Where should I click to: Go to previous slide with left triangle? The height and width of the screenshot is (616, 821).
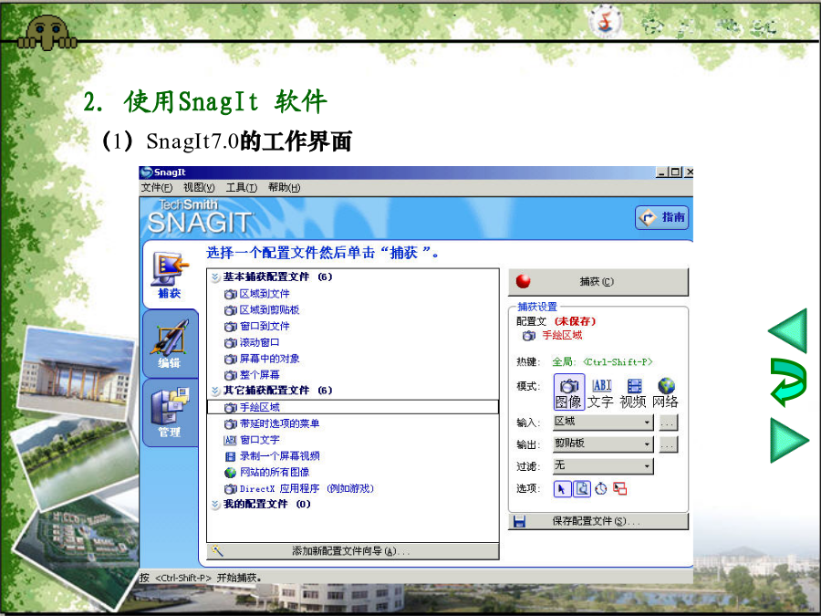788,330
